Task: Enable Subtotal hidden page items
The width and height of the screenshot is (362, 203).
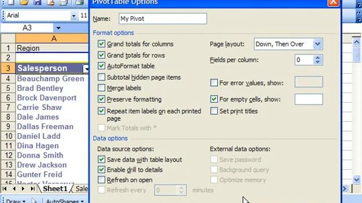Action: click(x=101, y=77)
